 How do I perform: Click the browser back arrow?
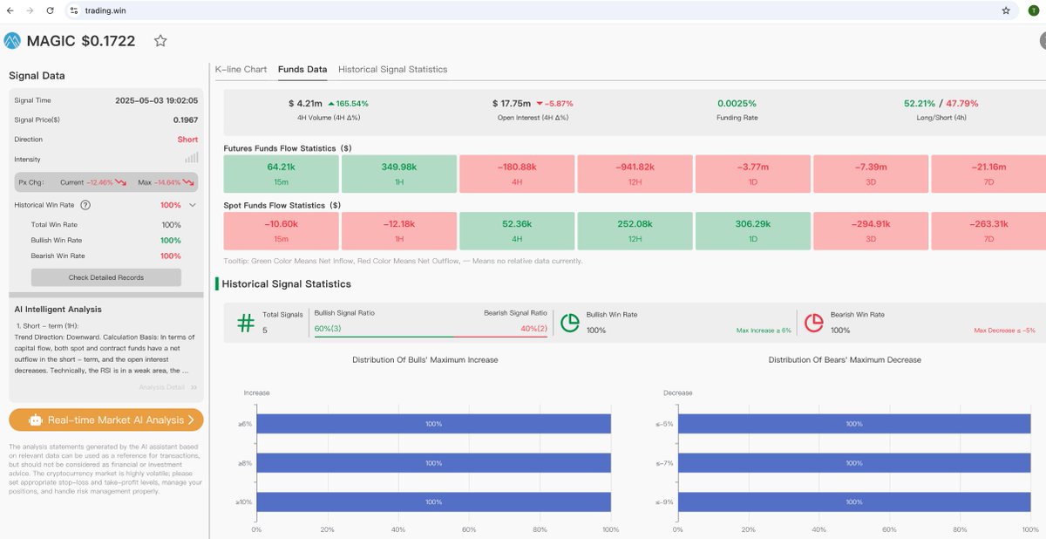[10, 10]
